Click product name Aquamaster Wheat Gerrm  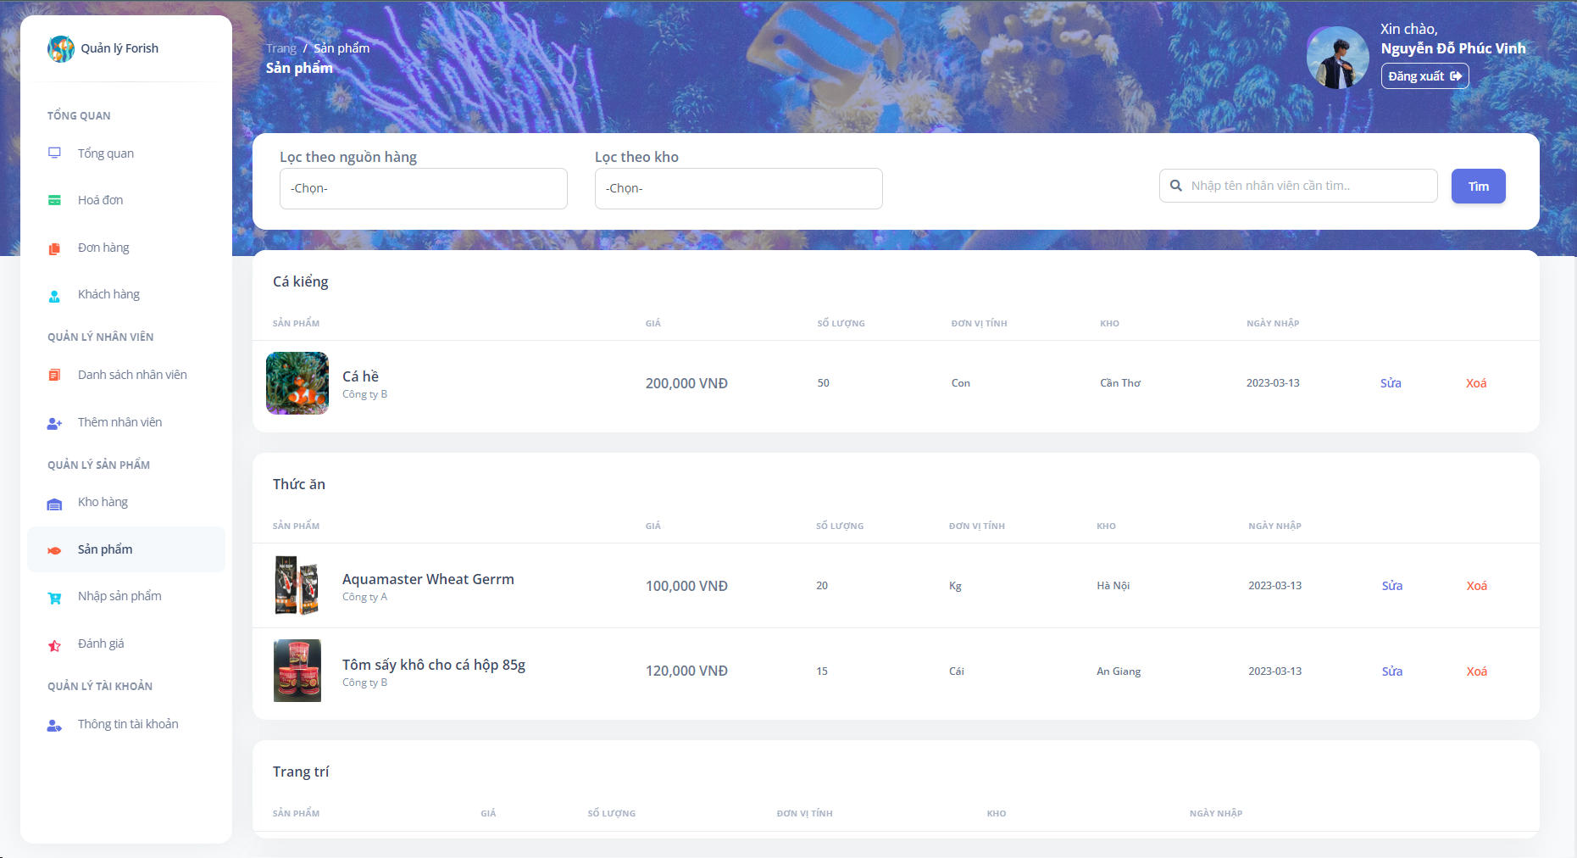pyautogui.click(x=428, y=579)
